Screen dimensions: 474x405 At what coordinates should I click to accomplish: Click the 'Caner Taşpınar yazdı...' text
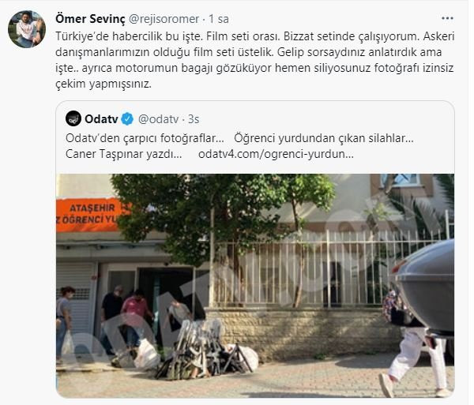(x=124, y=154)
